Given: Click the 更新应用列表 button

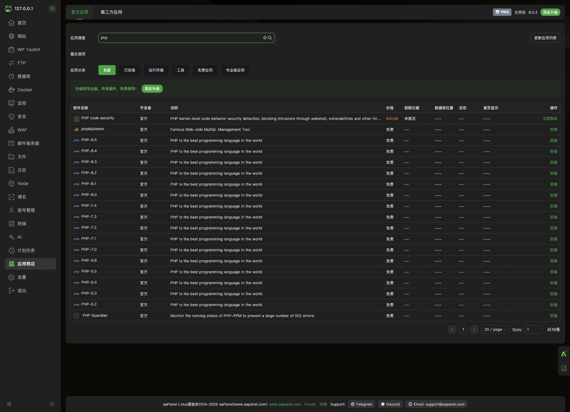Looking at the screenshot, I should (545, 38).
